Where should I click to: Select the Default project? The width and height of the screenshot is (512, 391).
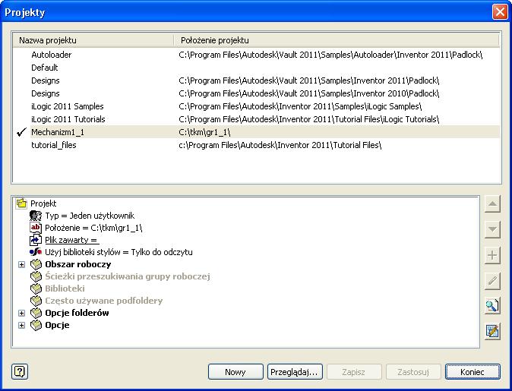pyautogui.click(x=44, y=68)
